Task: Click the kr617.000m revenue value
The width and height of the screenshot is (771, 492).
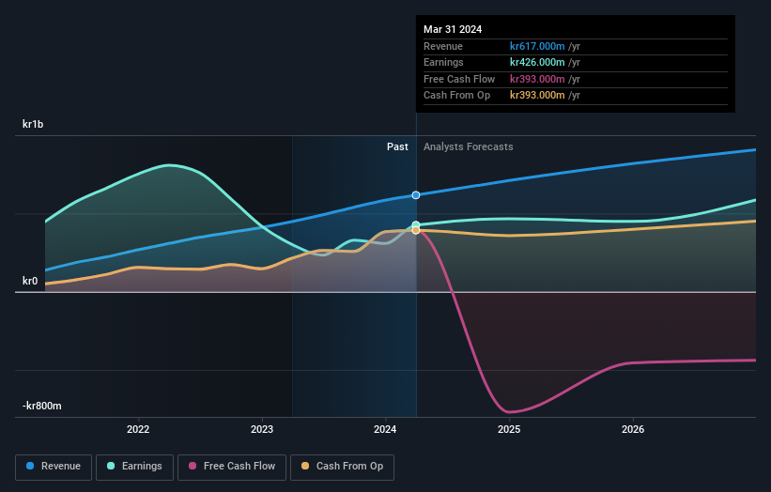Action: [537, 46]
